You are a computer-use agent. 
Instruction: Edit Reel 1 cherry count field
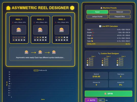click(x=91, y=59)
